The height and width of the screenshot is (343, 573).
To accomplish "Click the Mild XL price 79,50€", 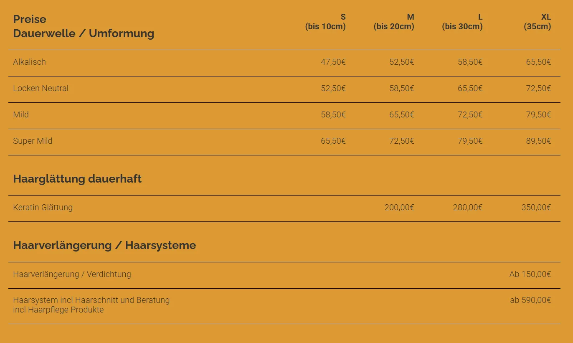I will (538, 115).
